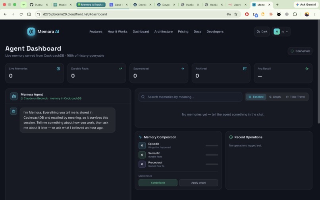Screen dimensions: 320x200
Task: Click the Consolidate button
Action: pos(158,183)
